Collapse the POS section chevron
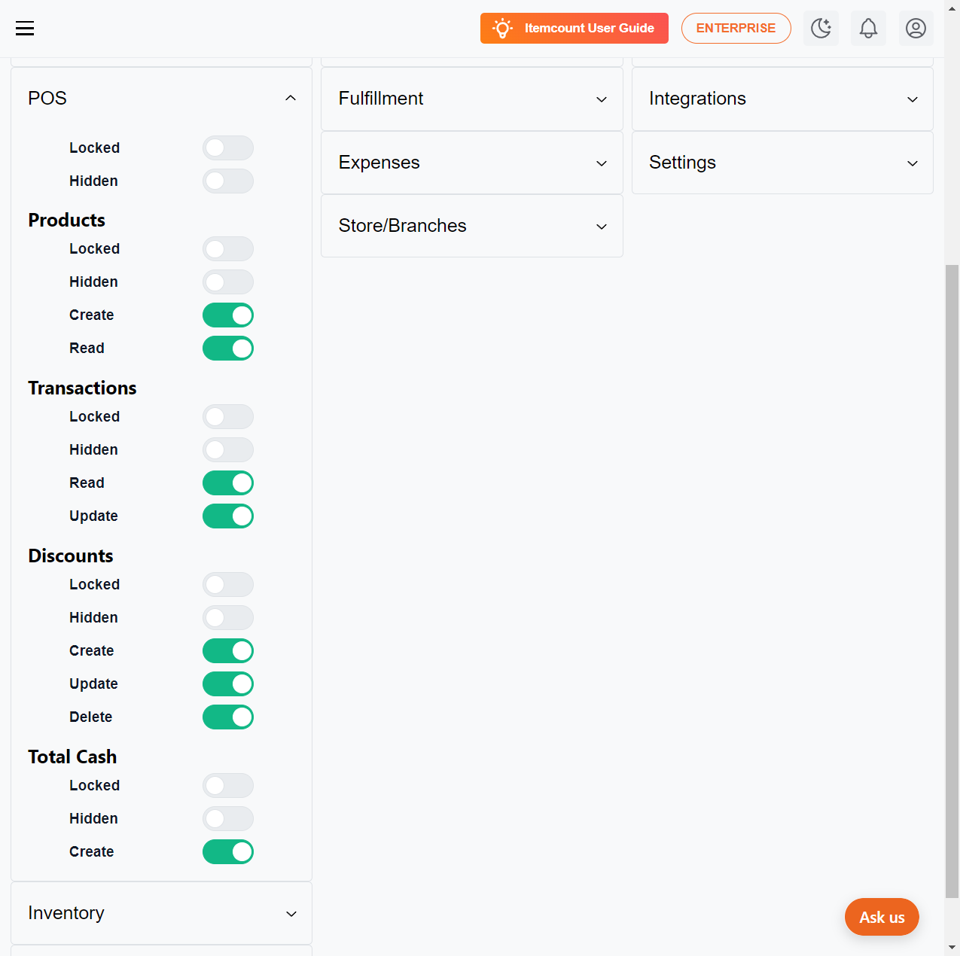The height and width of the screenshot is (956, 960). click(x=291, y=99)
